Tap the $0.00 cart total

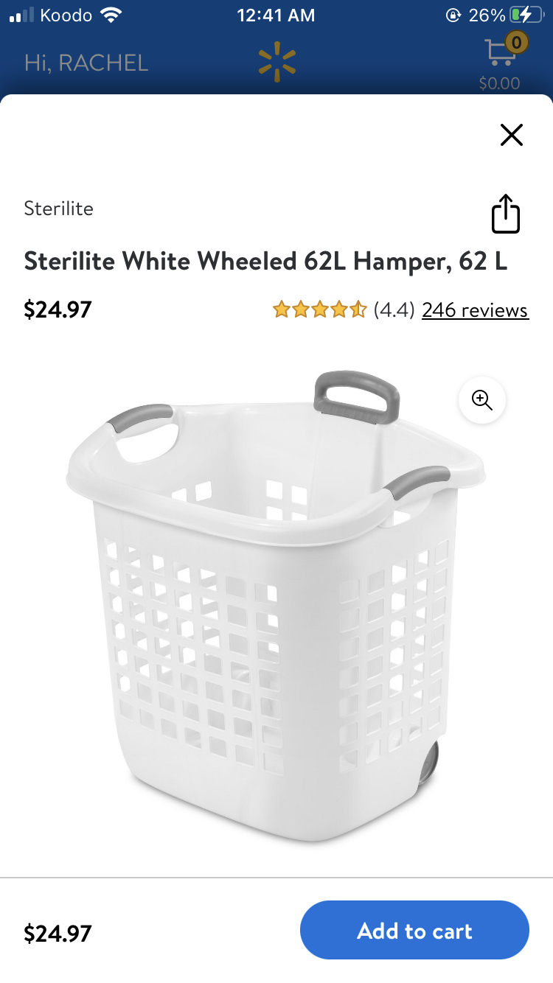coord(499,83)
